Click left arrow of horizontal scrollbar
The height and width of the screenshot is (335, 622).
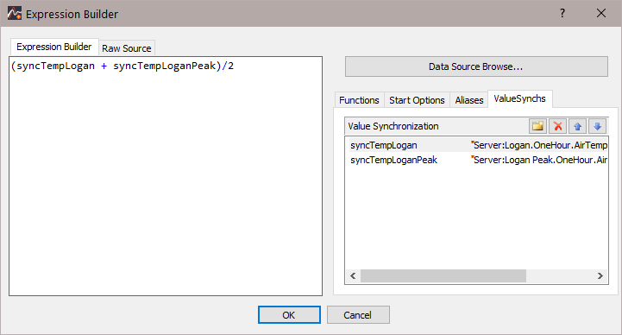[353, 275]
